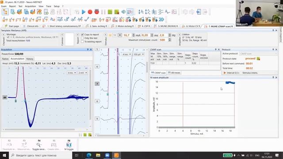Viewport: 283px width, 159px height.
Task: Open the 4 ms dropdown in traces panel
Action: point(127,54)
